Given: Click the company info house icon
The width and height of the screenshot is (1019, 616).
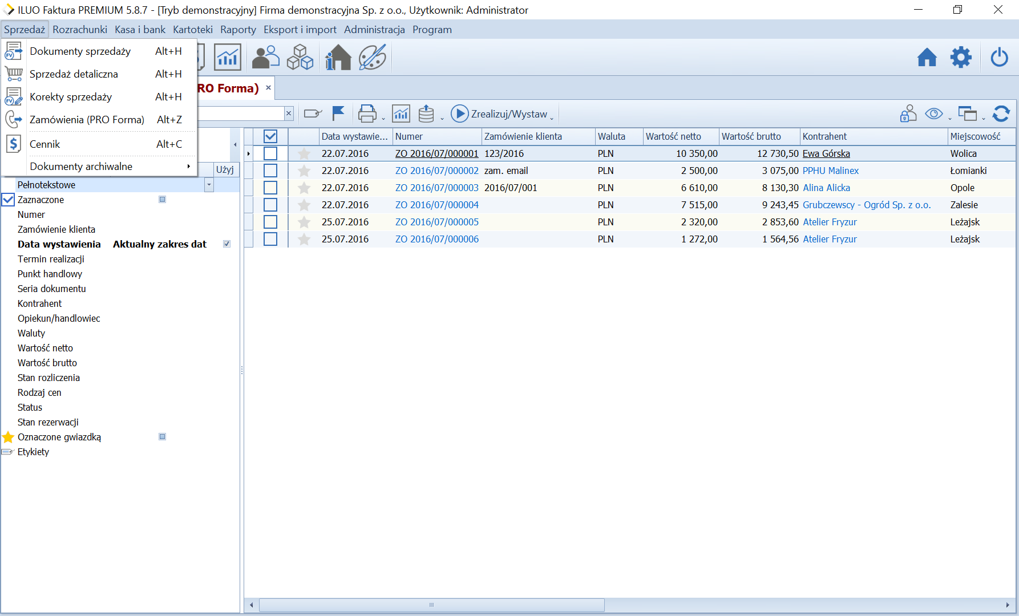Looking at the screenshot, I should (x=338, y=57).
